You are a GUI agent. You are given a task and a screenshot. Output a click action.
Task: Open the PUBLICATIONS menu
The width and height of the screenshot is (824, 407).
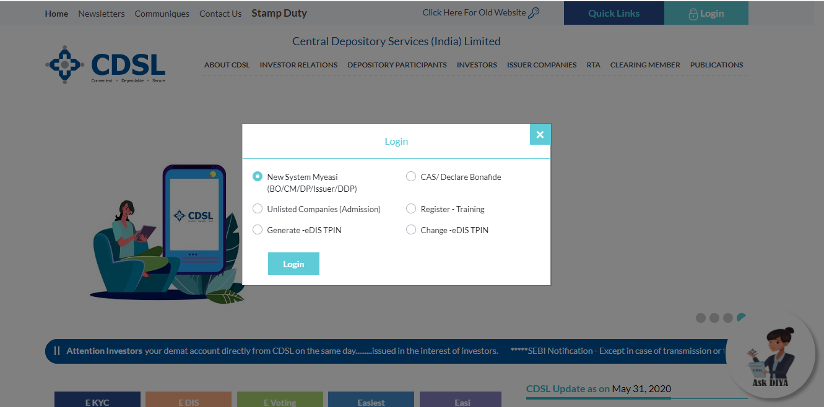click(717, 65)
